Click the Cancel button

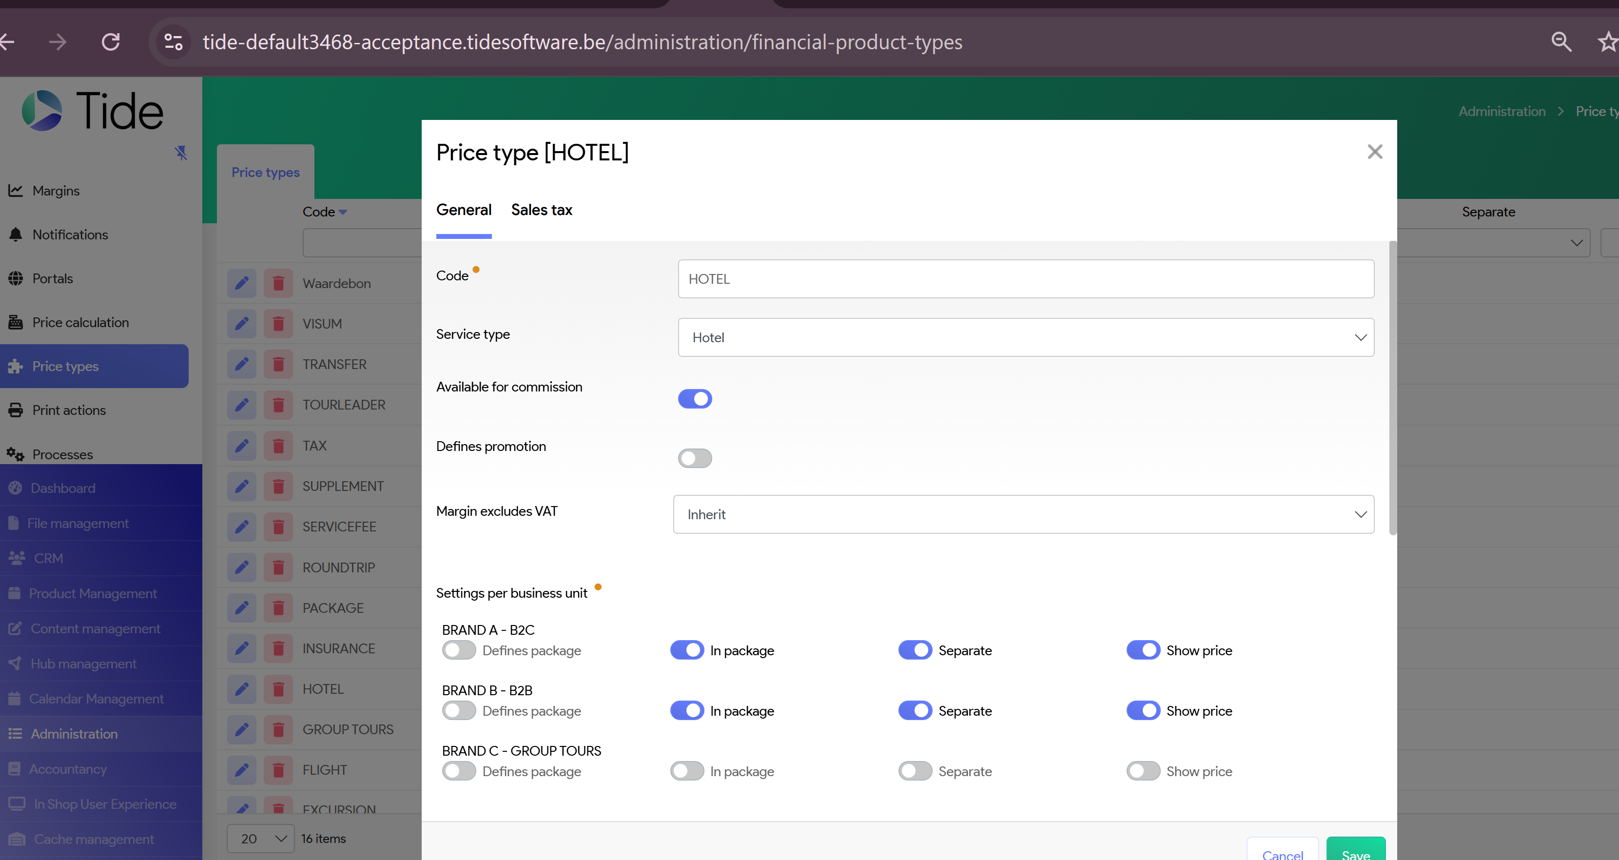tap(1282, 852)
